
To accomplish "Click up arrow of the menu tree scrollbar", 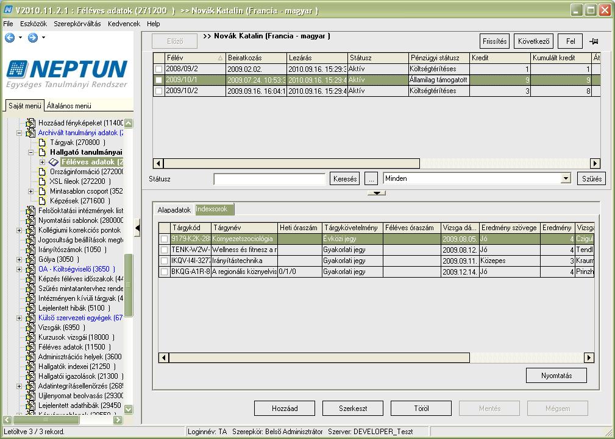I will pyautogui.click(x=128, y=123).
